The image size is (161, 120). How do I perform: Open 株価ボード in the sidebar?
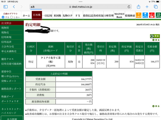point(8,96)
